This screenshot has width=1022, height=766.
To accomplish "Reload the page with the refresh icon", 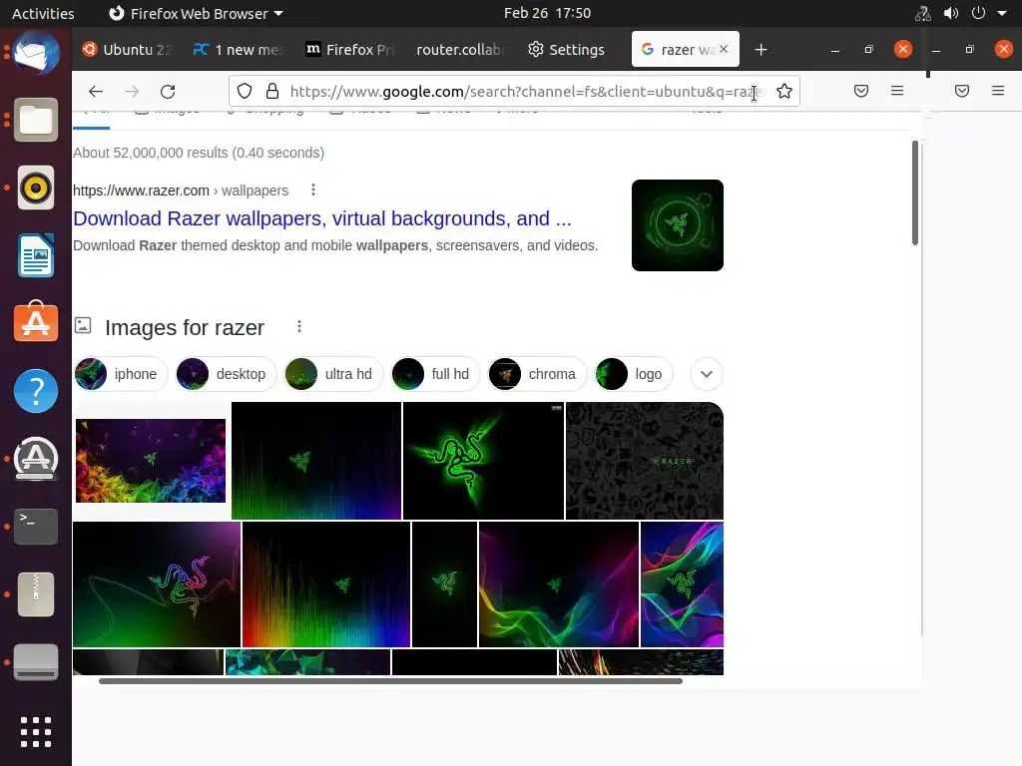I will click(x=168, y=91).
